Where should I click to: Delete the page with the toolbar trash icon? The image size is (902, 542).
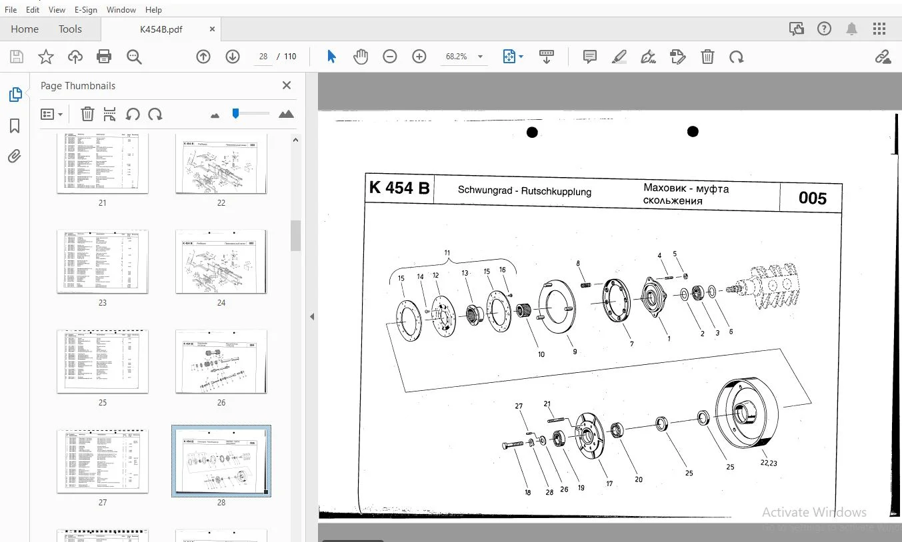(707, 57)
